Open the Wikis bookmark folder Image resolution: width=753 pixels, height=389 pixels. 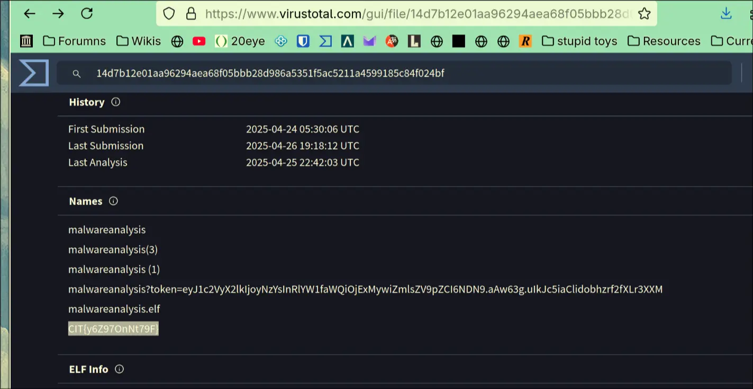pyautogui.click(x=139, y=41)
